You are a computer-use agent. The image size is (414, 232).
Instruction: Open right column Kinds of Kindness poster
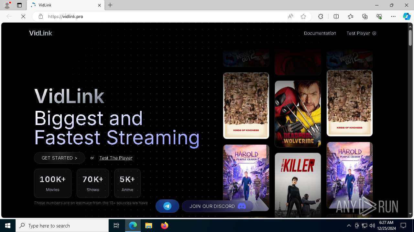(x=350, y=103)
